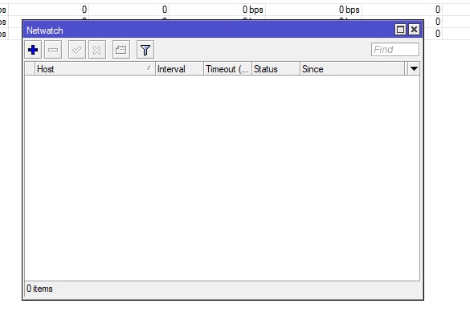Click the minus remove icon in the toolbar
The height and width of the screenshot is (332, 470).
point(53,50)
